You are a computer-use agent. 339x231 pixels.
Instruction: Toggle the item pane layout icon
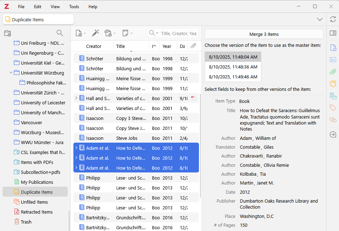(333, 33)
